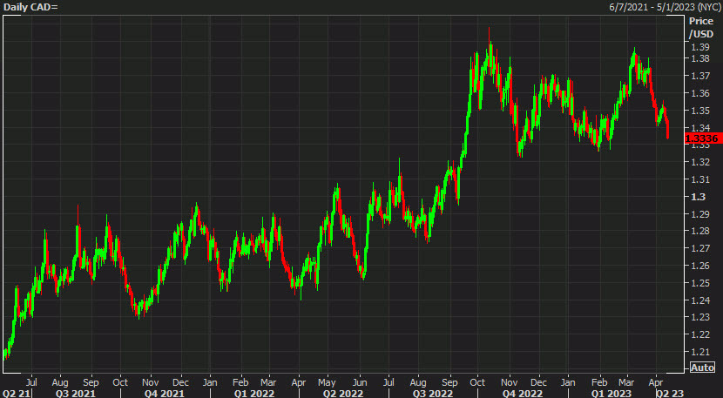Click the Auto scale button

click(x=702, y=368)
